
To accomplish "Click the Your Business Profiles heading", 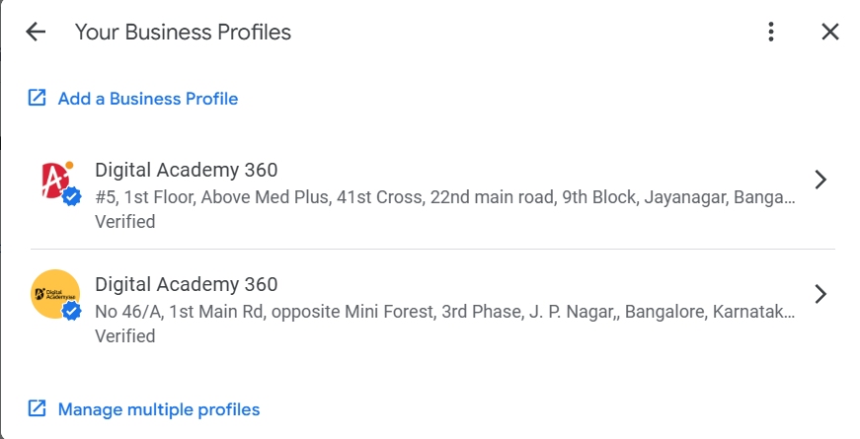I will 184,33.
